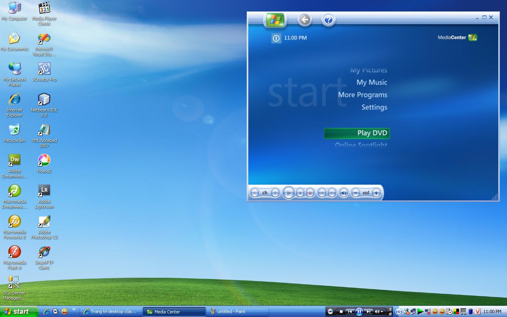Screen dimensions: 507x317
Task: Hit Record button in Media Center
Action: (x=311, y=193)
